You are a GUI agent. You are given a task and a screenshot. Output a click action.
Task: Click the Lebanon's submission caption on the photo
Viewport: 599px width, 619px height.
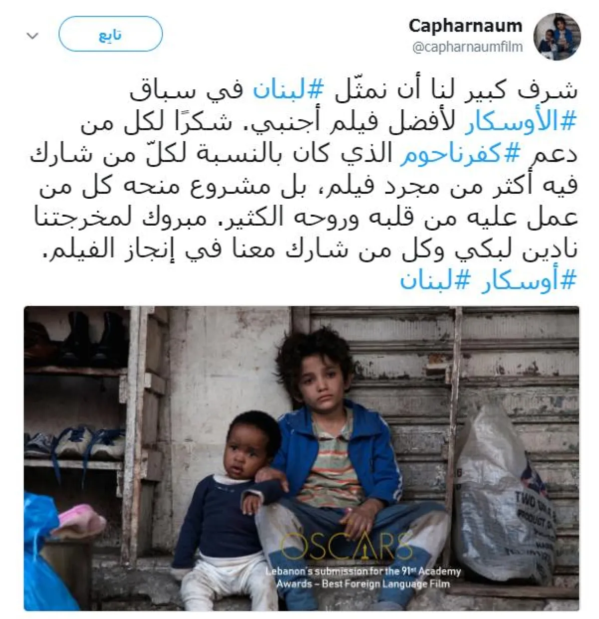point(363,577)
